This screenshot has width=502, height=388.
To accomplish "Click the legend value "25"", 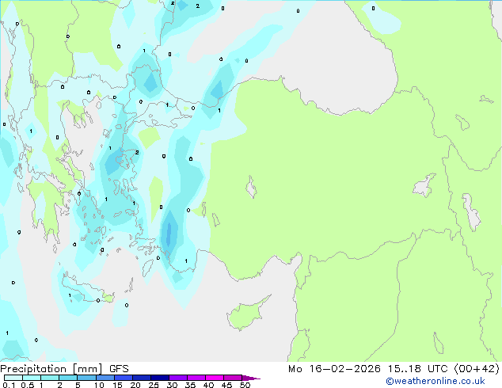I will [154, 385].
